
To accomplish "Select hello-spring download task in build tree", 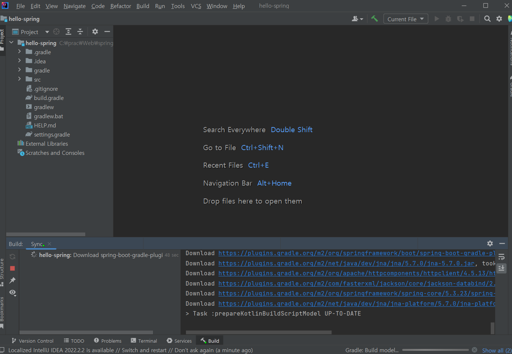I will [101, 255].
